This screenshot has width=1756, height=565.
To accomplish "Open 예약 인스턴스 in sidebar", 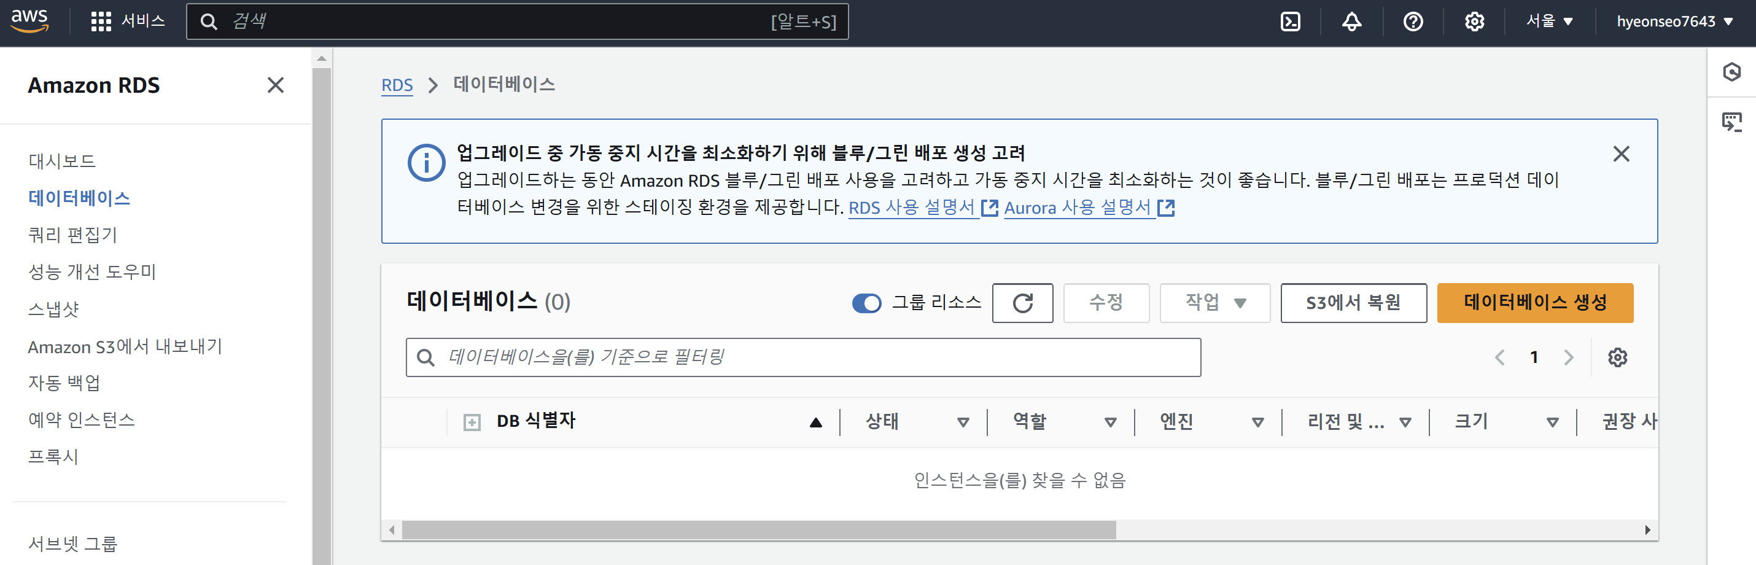I will pos(82,420).
